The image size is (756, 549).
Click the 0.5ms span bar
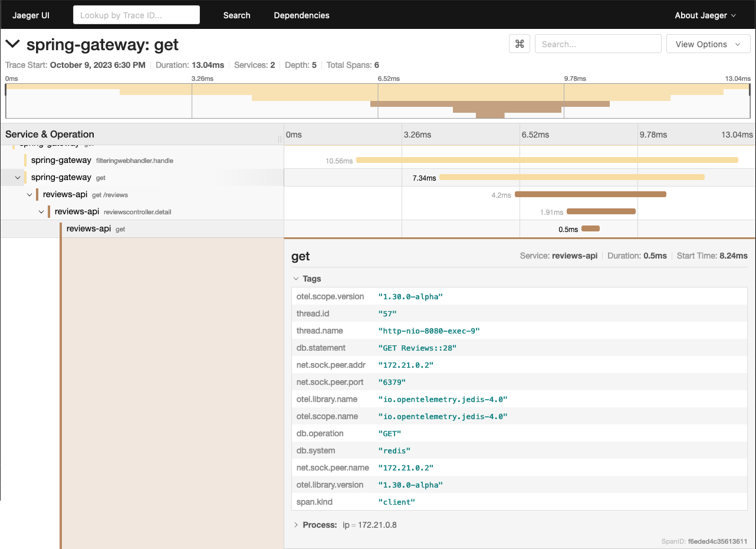(x=590, y=228)
